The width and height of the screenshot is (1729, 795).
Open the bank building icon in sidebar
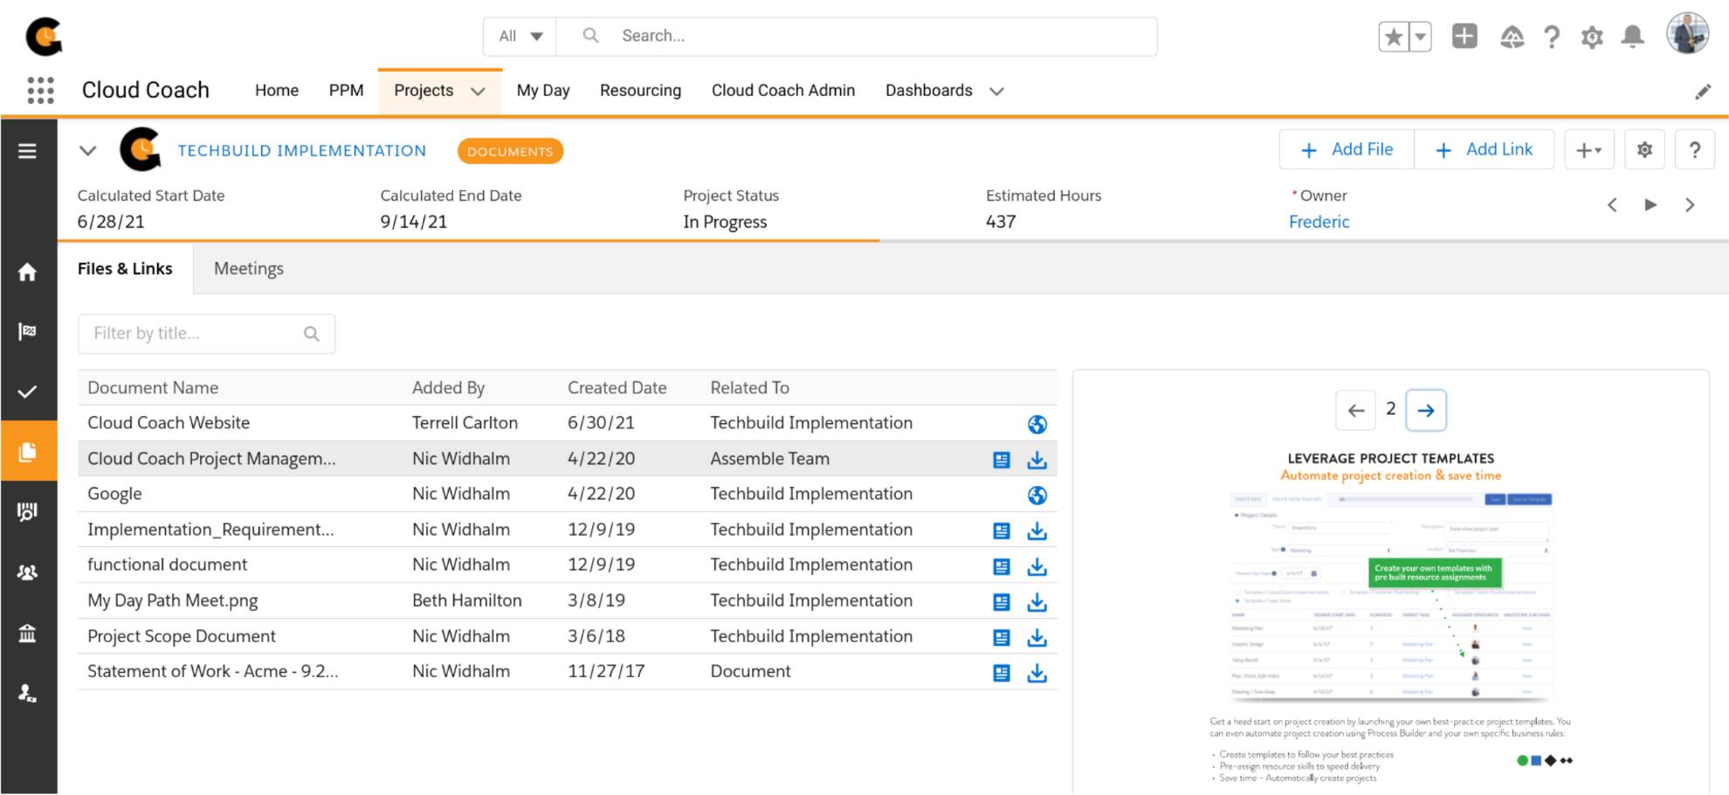coord(28,633)
